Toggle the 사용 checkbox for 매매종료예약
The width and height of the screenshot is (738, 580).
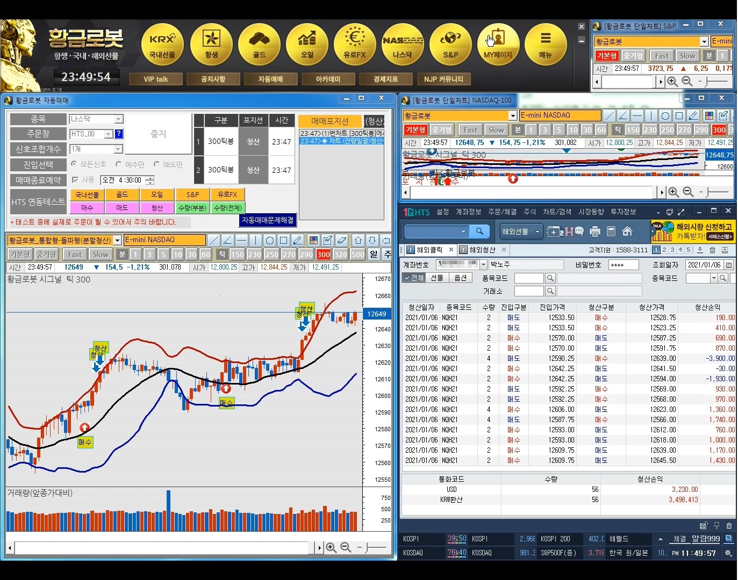pos(75,180)
